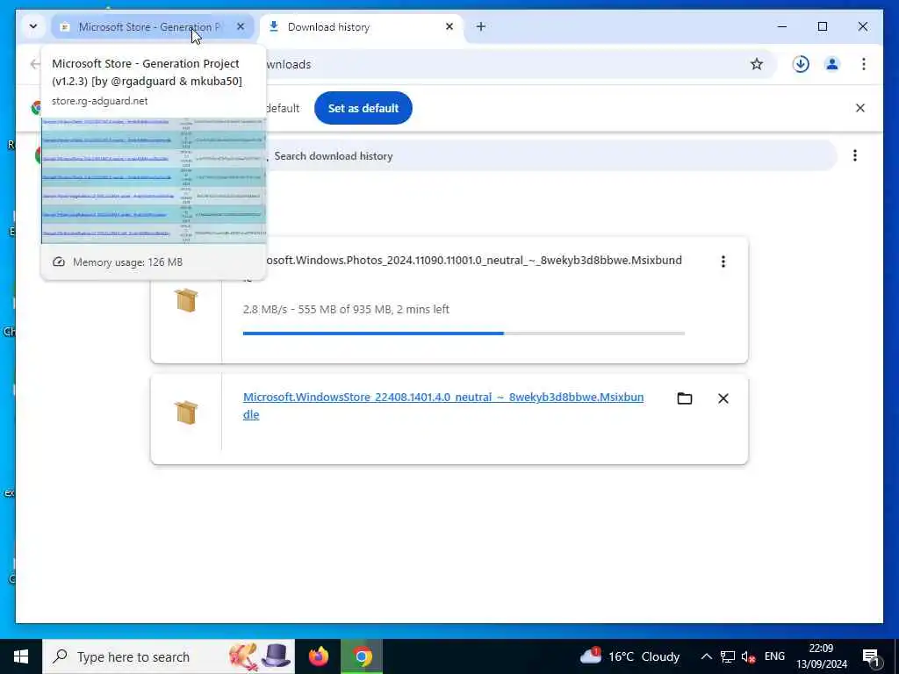Image resolution: width=899 pixels, height=674 pixels.
Task: Open the clock showing 22:09 13/09/2024
Action: pos(822,656)
